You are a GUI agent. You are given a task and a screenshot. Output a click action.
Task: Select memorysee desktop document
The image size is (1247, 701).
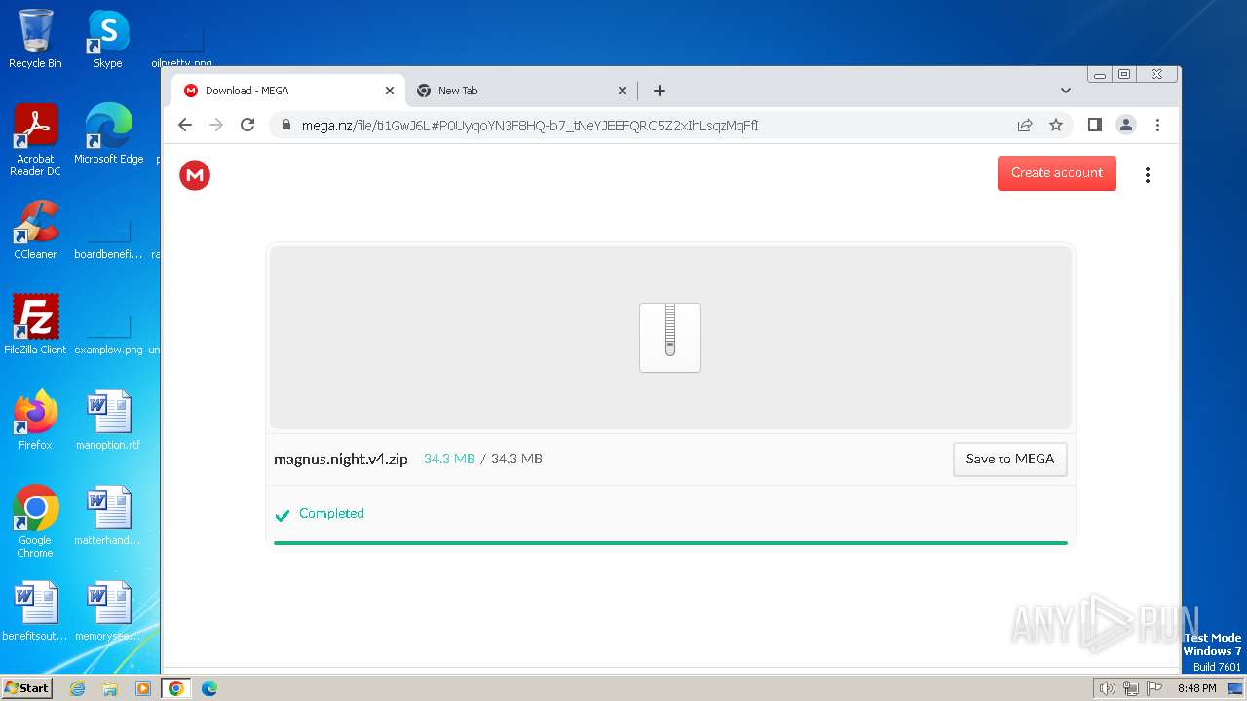point(108,611)
